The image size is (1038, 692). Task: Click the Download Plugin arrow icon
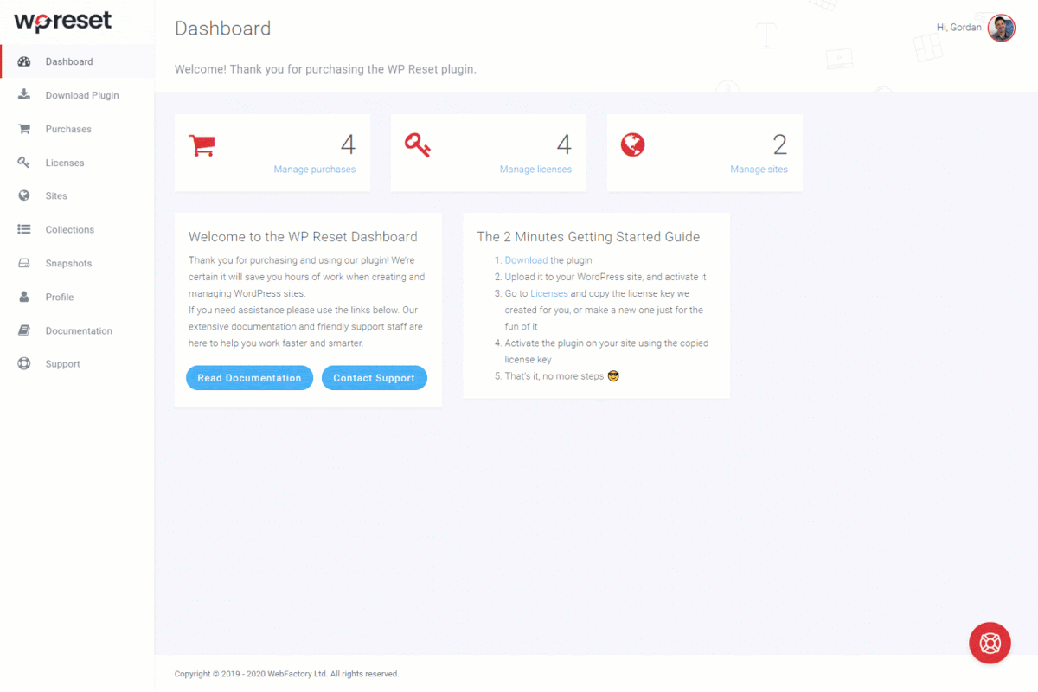coord(24,95)
